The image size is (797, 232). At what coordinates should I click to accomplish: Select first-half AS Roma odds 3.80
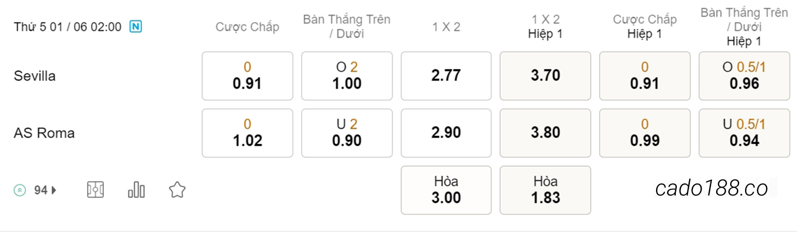[x=545, y=133]
